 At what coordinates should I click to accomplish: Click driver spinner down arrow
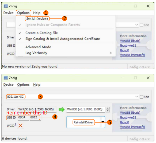point(108,111)
